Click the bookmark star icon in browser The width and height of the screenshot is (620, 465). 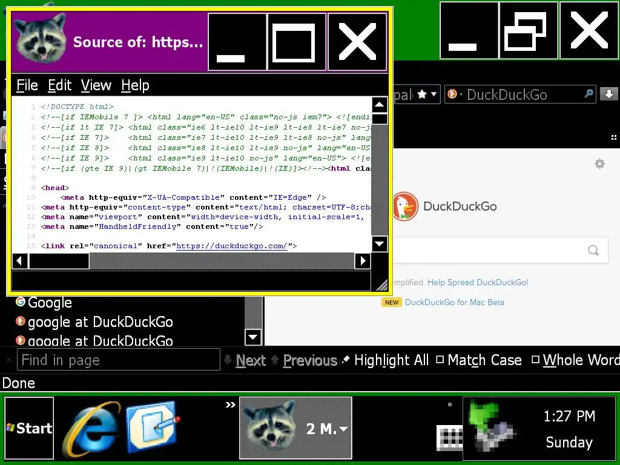pyautogui.click(x=422, y=94)
